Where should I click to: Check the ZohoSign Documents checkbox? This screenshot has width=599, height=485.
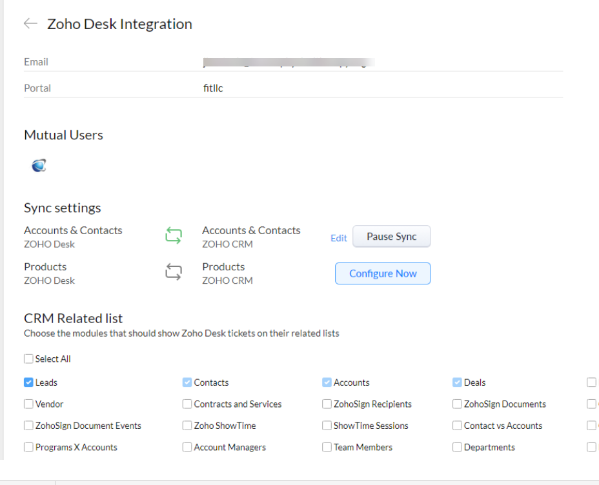click(x=457, y=404)
